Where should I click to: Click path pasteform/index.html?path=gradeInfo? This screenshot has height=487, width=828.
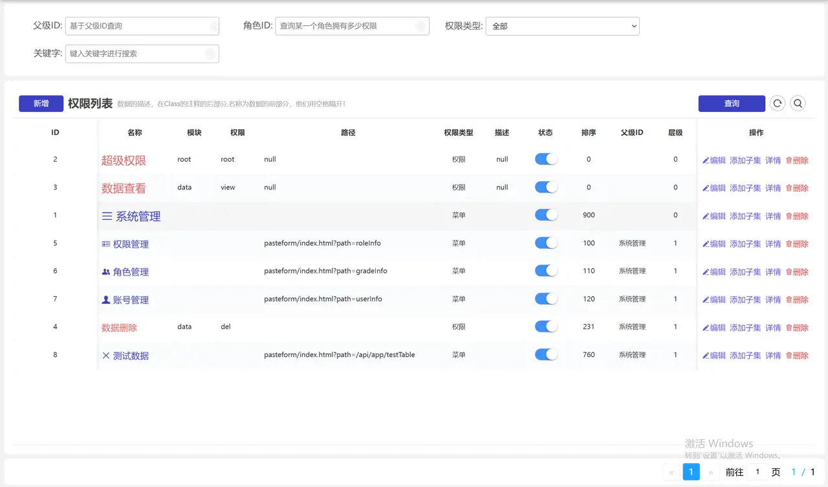pyautogui.click(x=325, y=271)
